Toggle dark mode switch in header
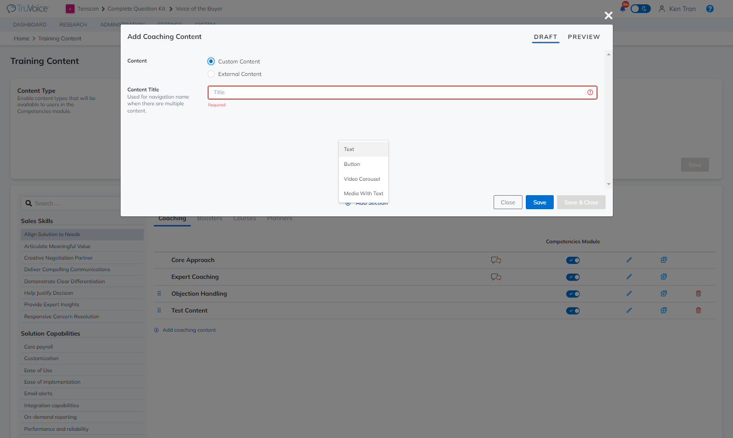Viewport: 733px width, 438px height. (640, 9)
